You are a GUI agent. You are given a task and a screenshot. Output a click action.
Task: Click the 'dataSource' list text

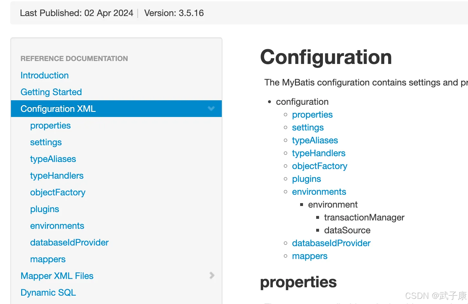tap(347, 230)
